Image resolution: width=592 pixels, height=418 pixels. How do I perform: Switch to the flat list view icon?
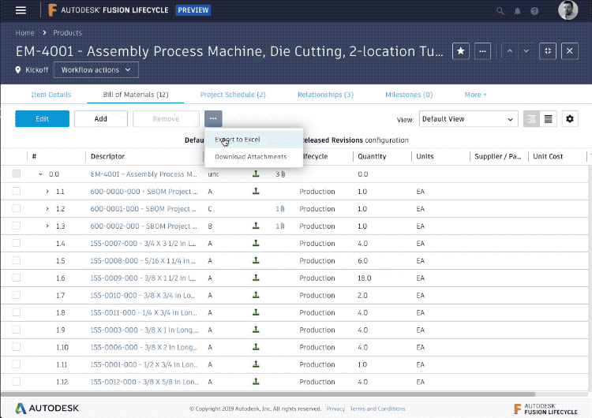(549, 119)
